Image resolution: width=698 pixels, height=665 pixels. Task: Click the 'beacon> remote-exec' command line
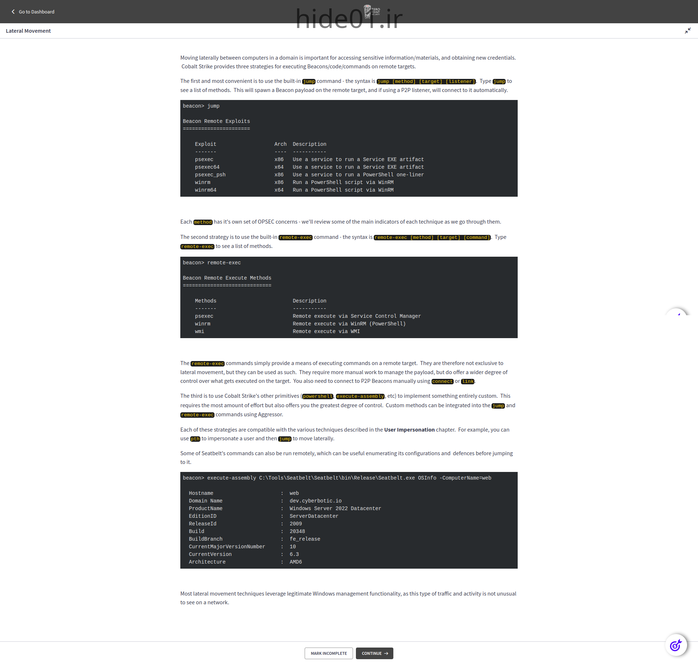212,263
